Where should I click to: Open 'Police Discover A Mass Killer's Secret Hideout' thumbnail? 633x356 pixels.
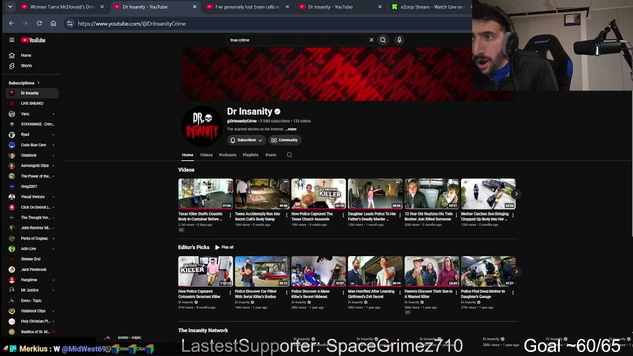pyautogui.click(x=318, y=271)
